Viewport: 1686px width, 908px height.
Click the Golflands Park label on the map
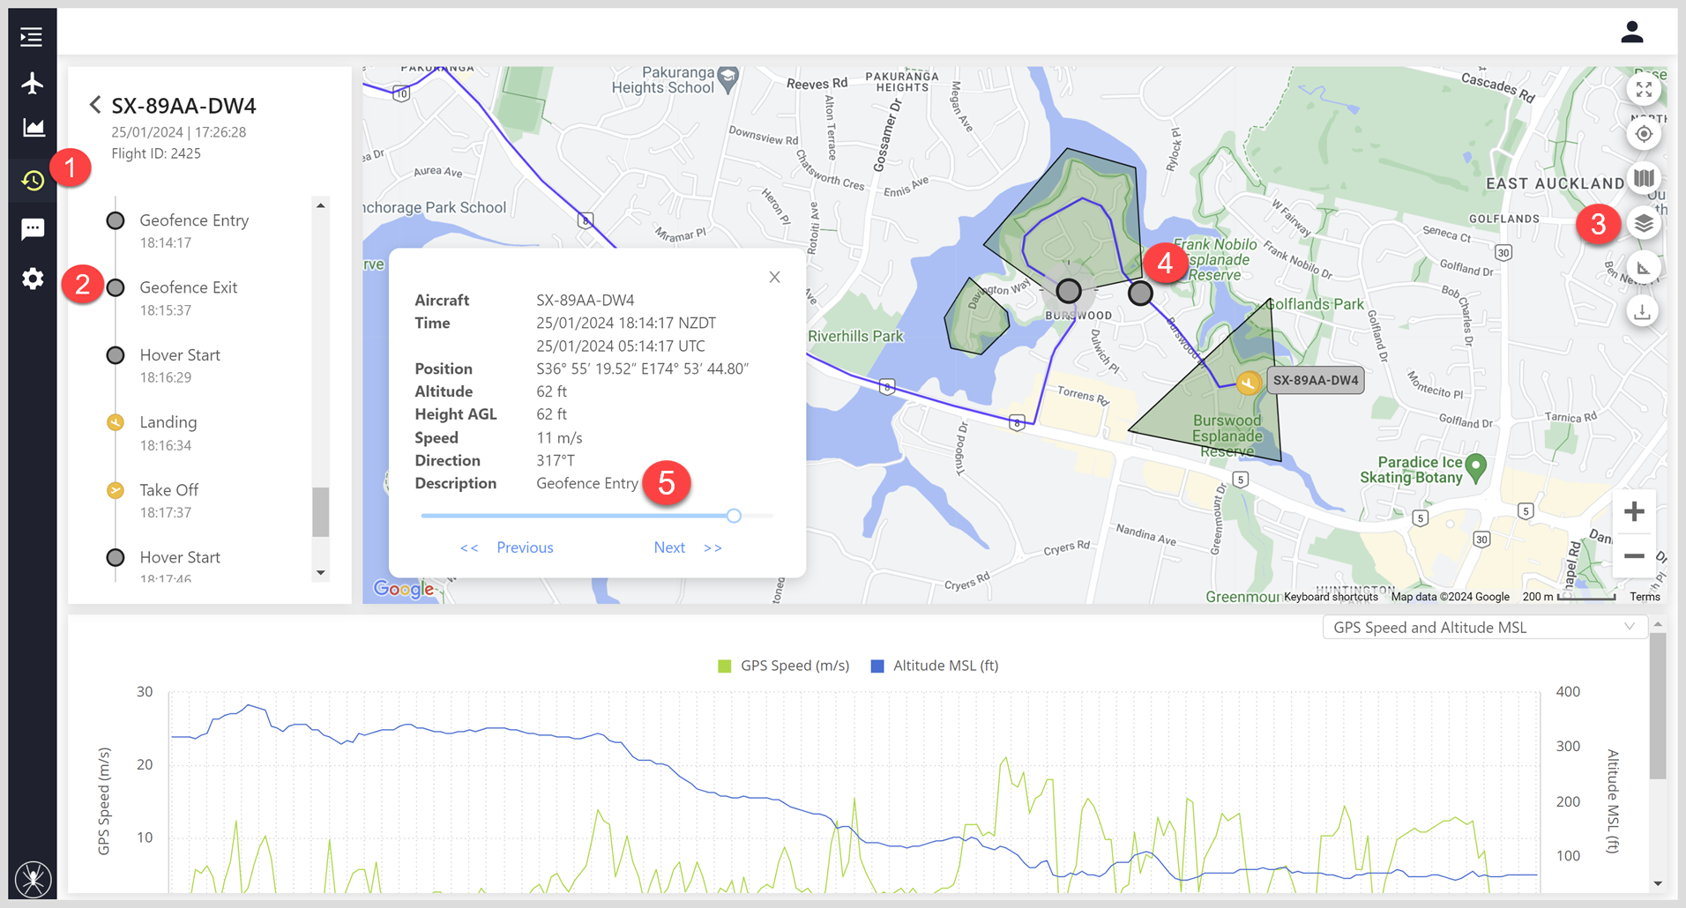pyautogui.click(x=1315, y=304)
